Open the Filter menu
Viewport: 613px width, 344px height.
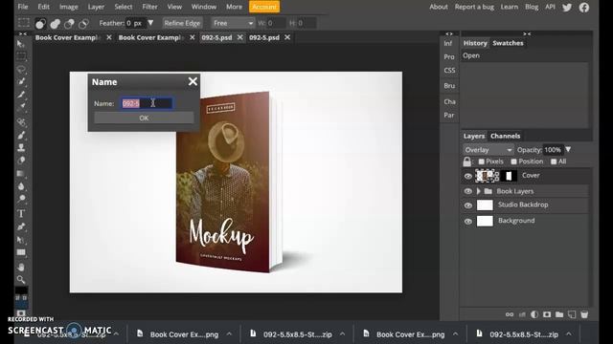(x=149, y=7)
